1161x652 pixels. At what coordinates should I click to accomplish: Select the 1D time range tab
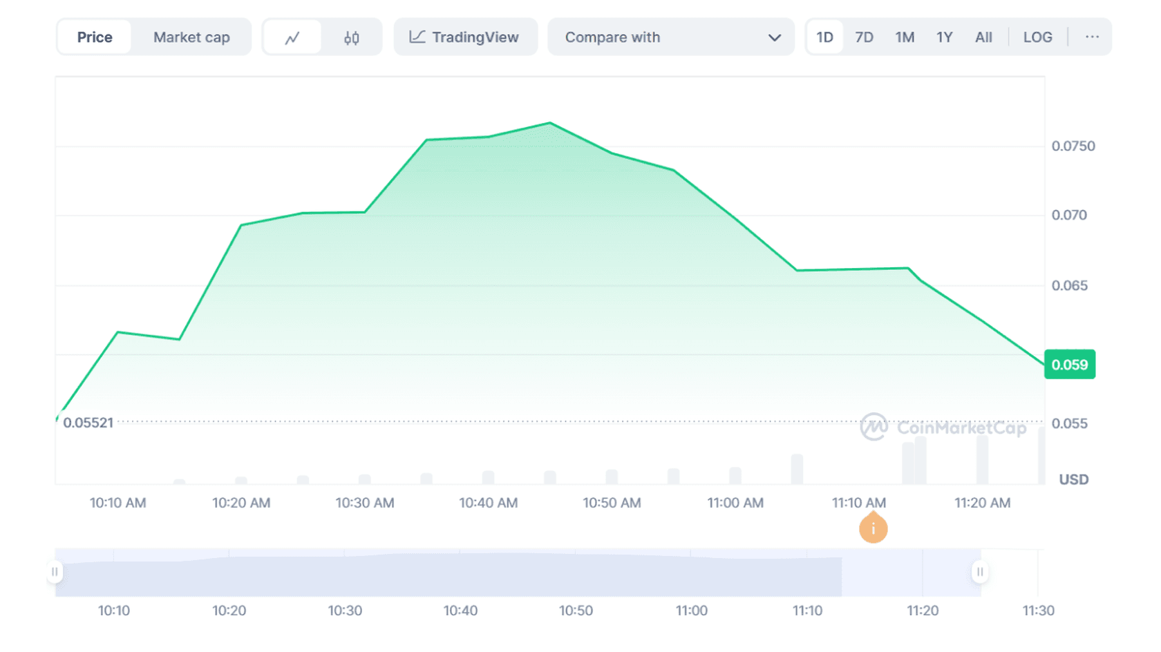coord(824,37)
